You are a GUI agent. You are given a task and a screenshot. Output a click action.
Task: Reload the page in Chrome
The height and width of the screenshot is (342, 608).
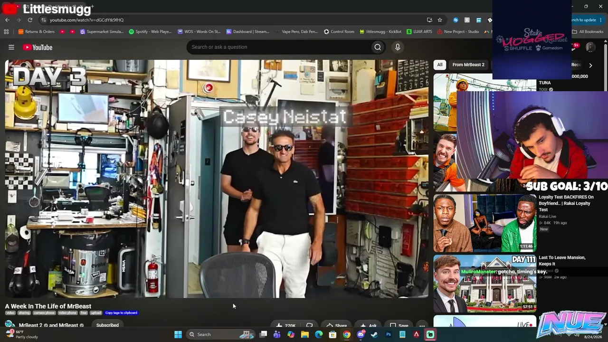(x=30, y=20)
